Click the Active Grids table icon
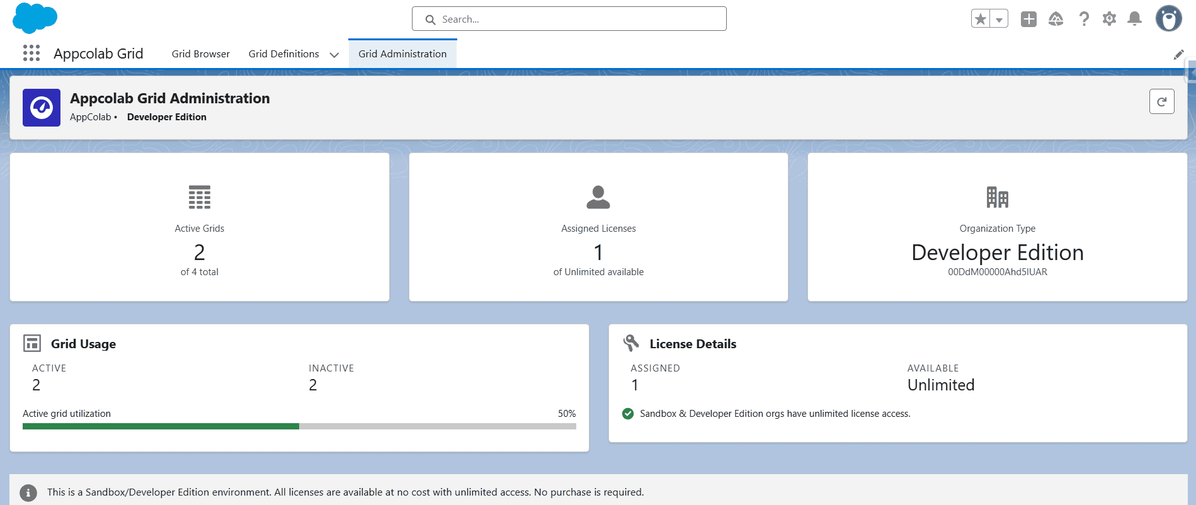 [200, 197]
